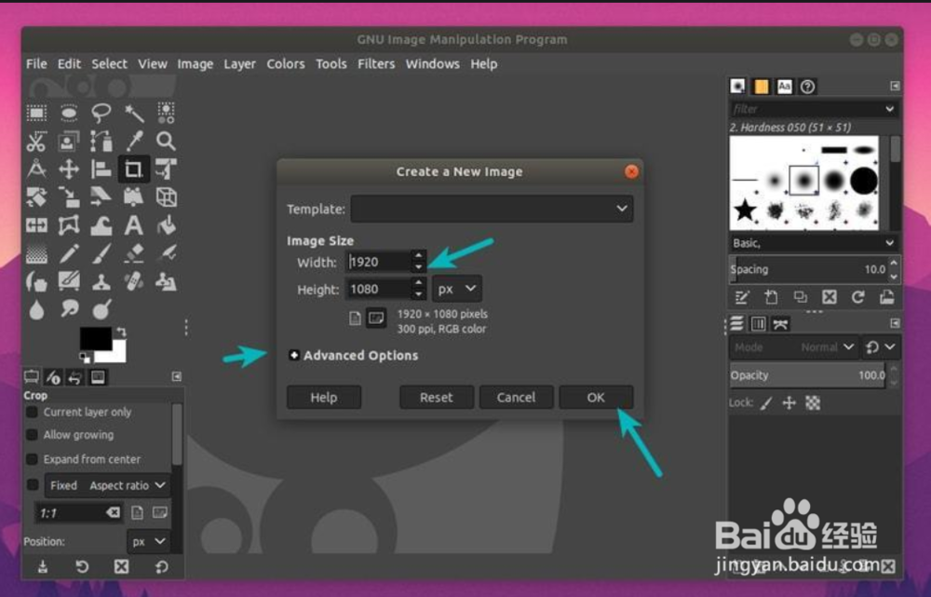Open the Edit menu
The image size is (931, 597).
[x=69, y=63]
